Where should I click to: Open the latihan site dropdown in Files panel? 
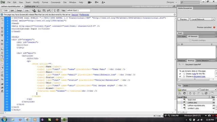click(189, 90)
